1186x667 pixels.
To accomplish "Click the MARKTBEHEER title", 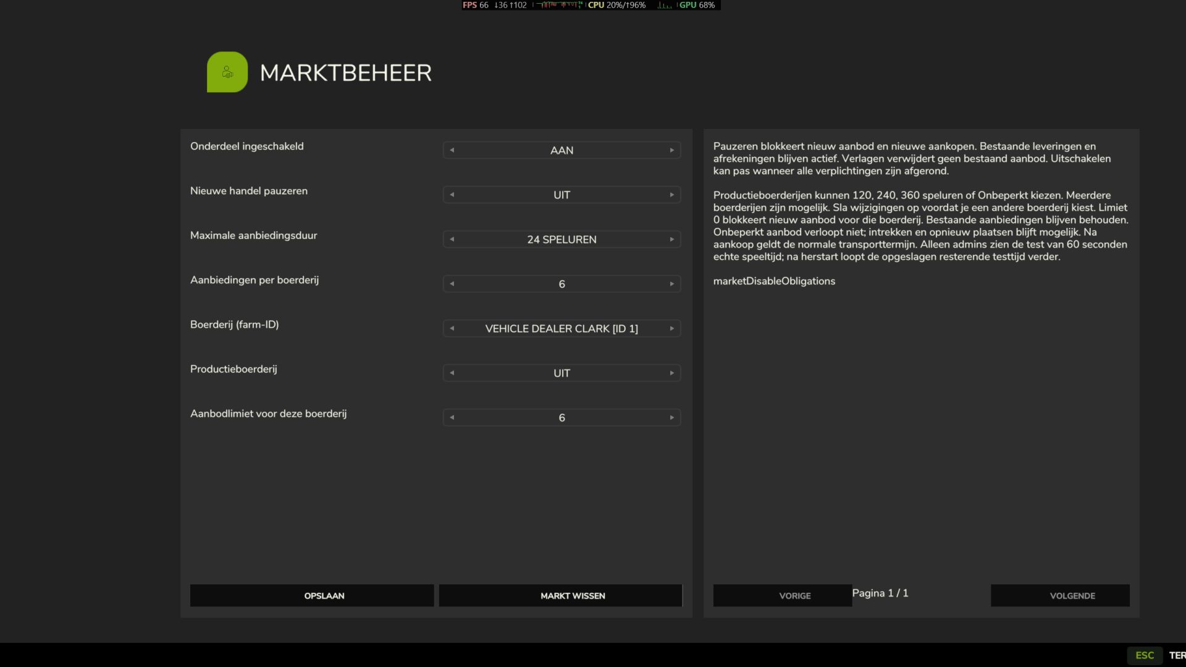I will (346, 73).
